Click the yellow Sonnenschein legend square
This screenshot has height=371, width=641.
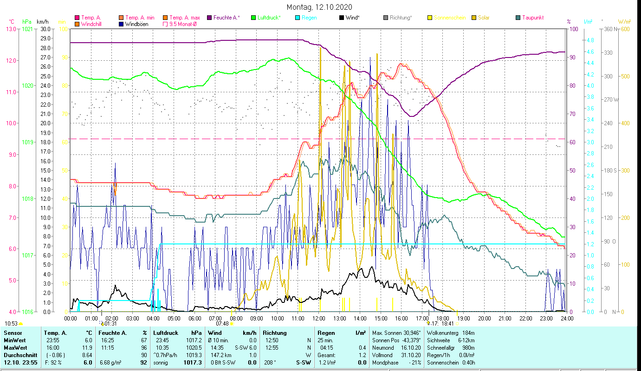[430, 18]
